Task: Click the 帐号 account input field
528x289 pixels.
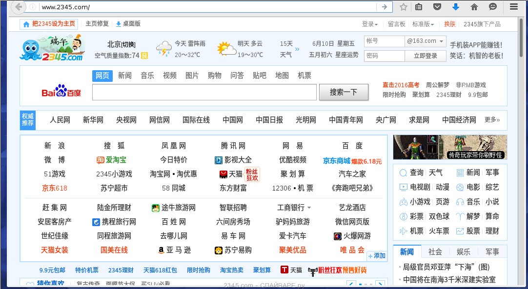Action: tap(384, 41)
